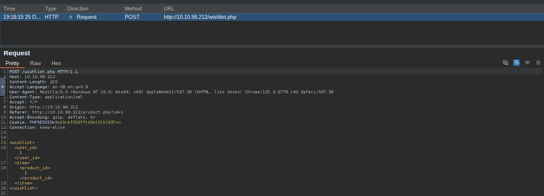Expand the collapsed side panel arrow handle
This screenshot has height=196, width=544.
pyautogui.click(x=3, y=87)
